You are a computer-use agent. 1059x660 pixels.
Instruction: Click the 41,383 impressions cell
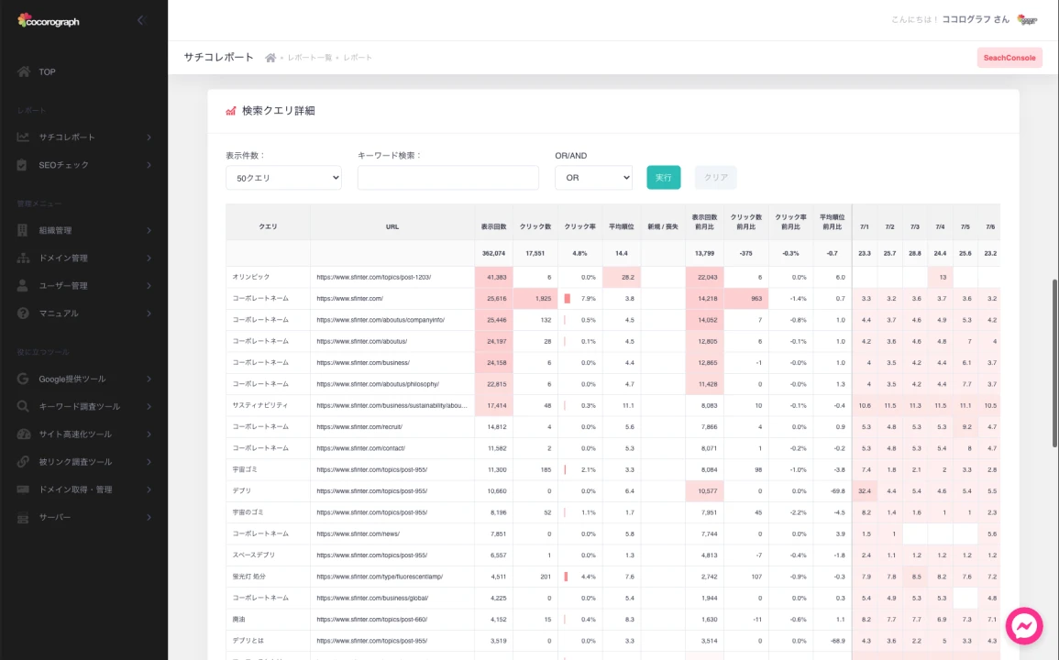pyautogui.click(x=493, y=277)
